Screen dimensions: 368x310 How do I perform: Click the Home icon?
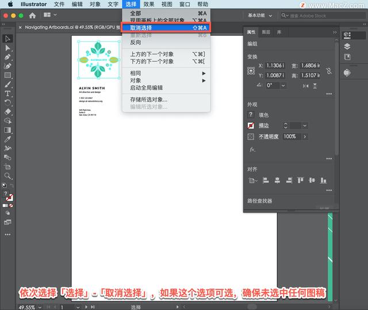pos(32,15)
